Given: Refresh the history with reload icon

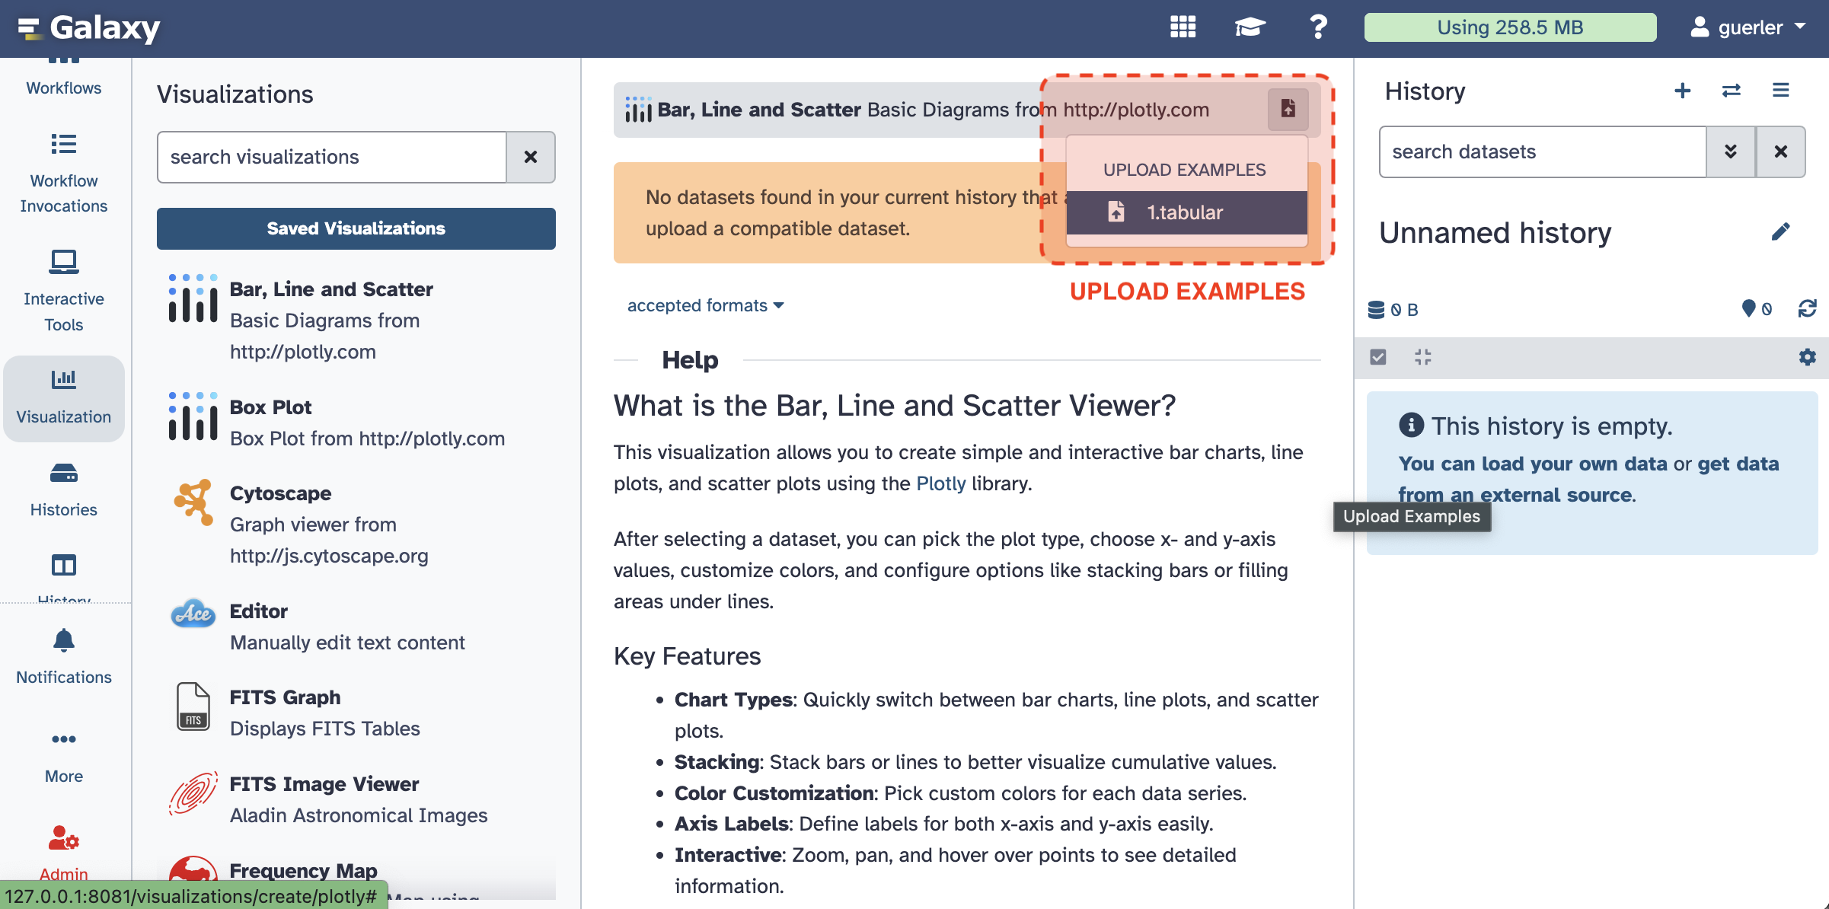Looking at the screenshot, I should 1807,308.
